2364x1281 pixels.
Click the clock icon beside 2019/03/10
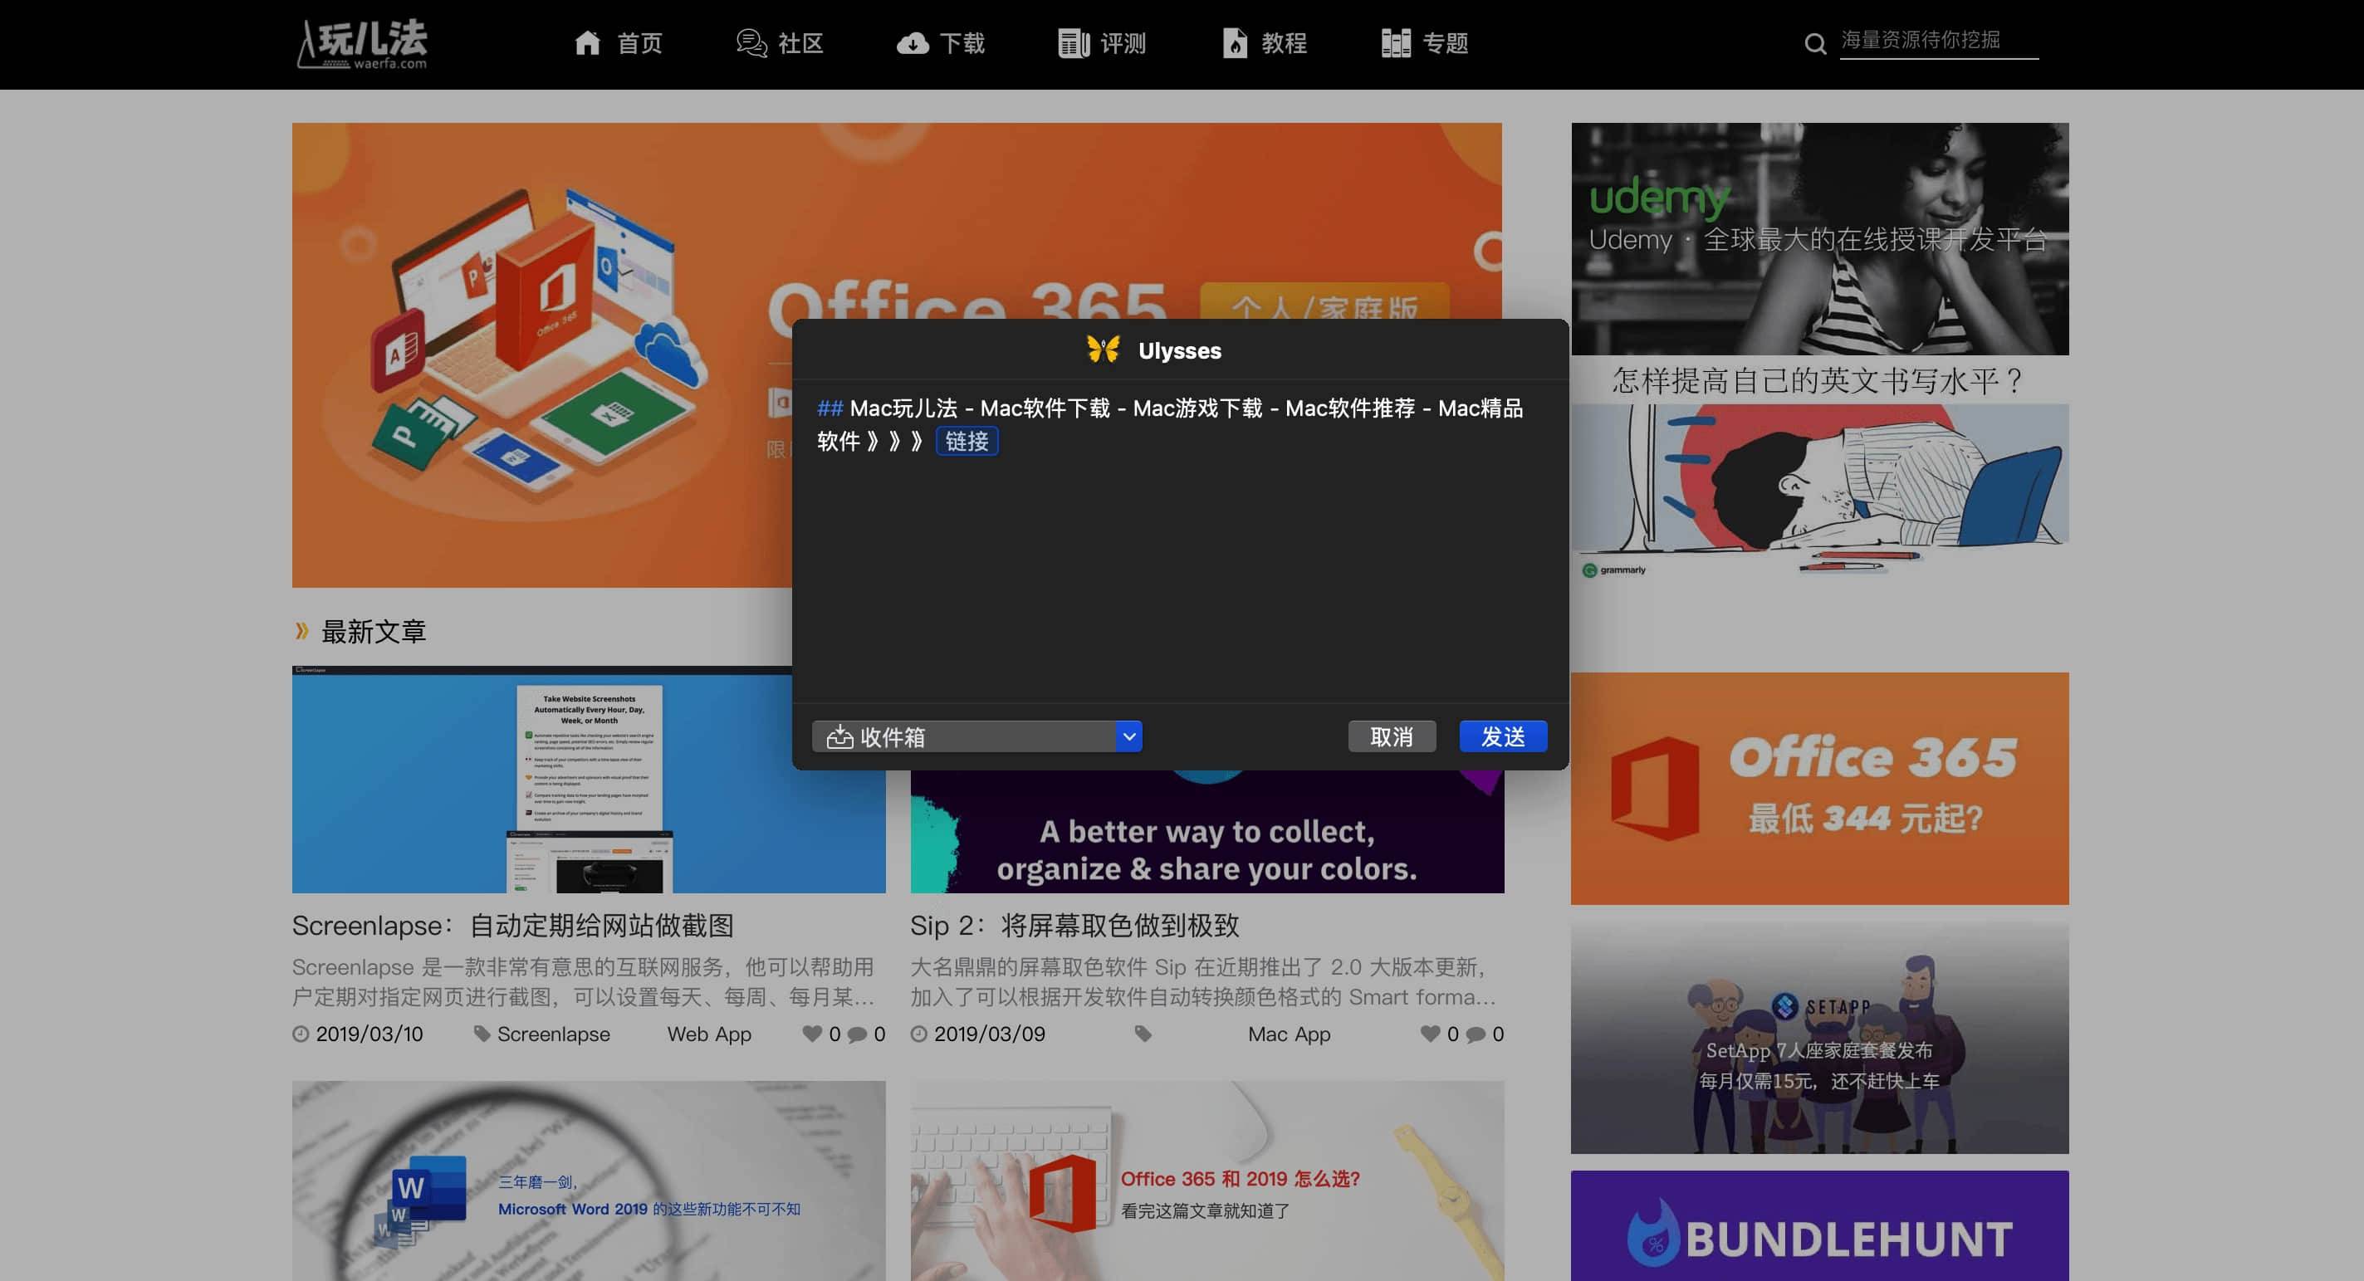301,1034
